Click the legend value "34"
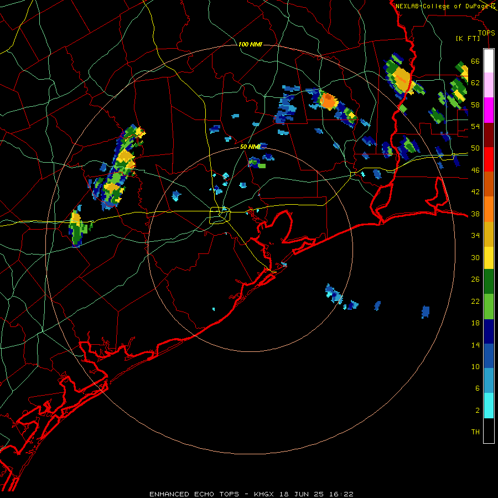 point(475,235)
